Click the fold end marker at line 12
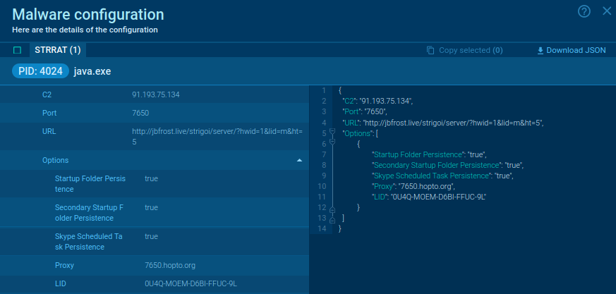This screenshot has width=616, height=294. (x=332, y=207)
